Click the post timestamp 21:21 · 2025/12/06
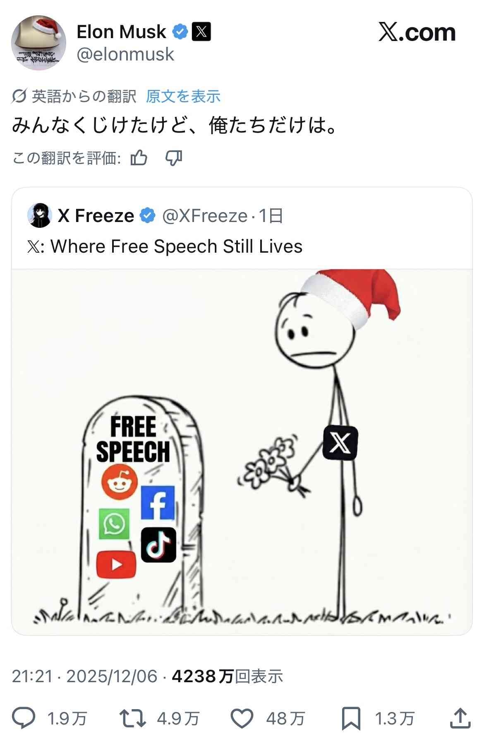Image resolution: width=484 pixels, height=746 pixels. click(84, 676)
